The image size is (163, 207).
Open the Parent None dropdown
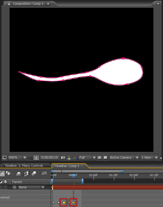click(x=31, y=187)
